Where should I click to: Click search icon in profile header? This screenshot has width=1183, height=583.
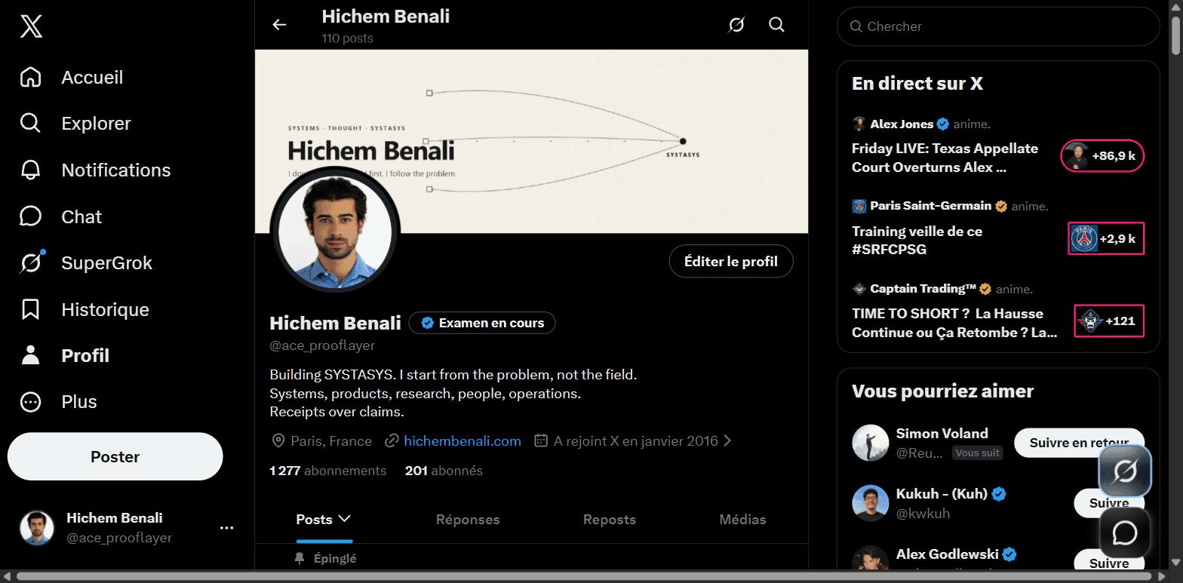pos(776,25)
